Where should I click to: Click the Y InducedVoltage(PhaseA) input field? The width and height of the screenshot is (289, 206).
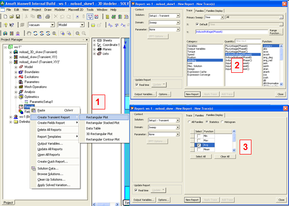232,32
